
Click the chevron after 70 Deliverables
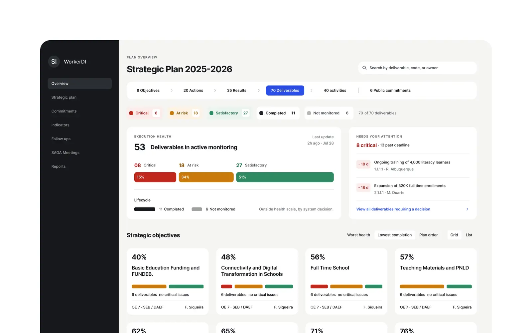coord(312,91)
